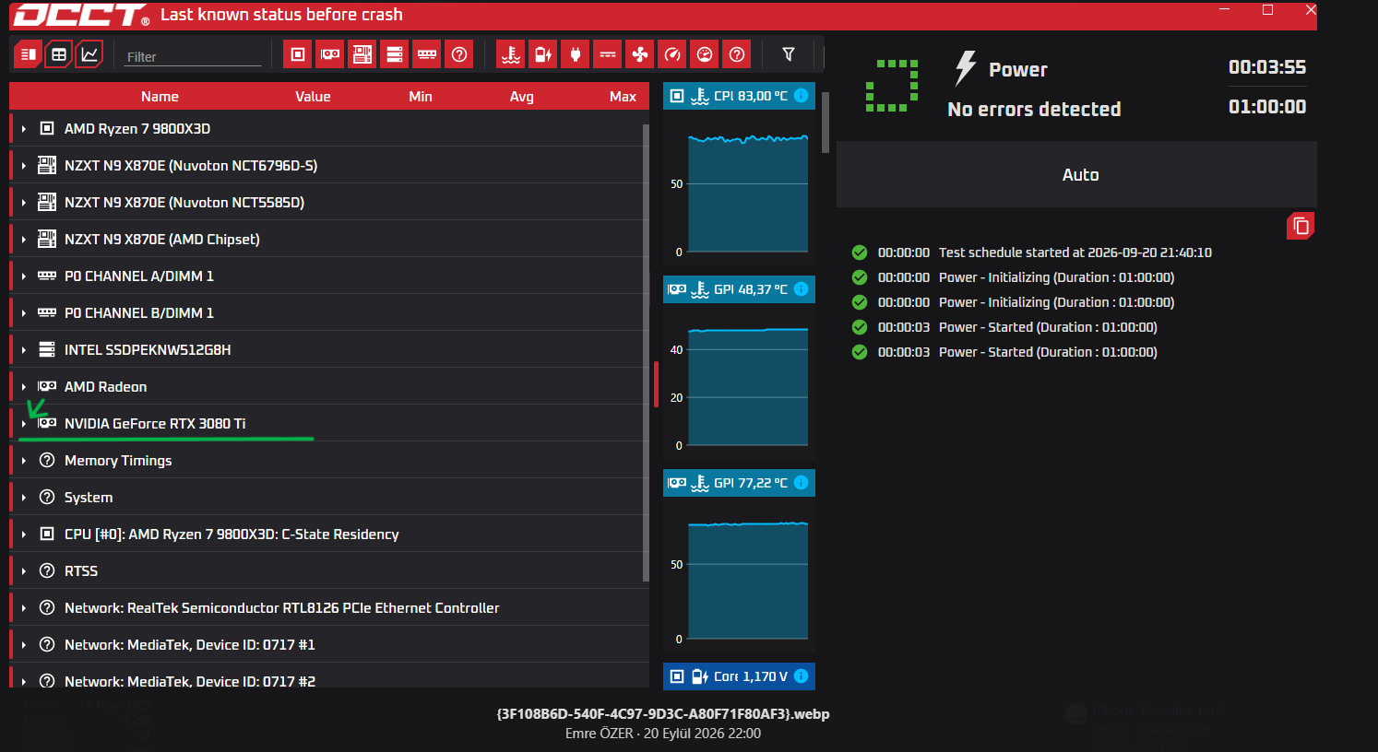Click the current sensor filter icon
This screenshot has width=1378, height=752.
pyautogui.click(x=607, y=54)
